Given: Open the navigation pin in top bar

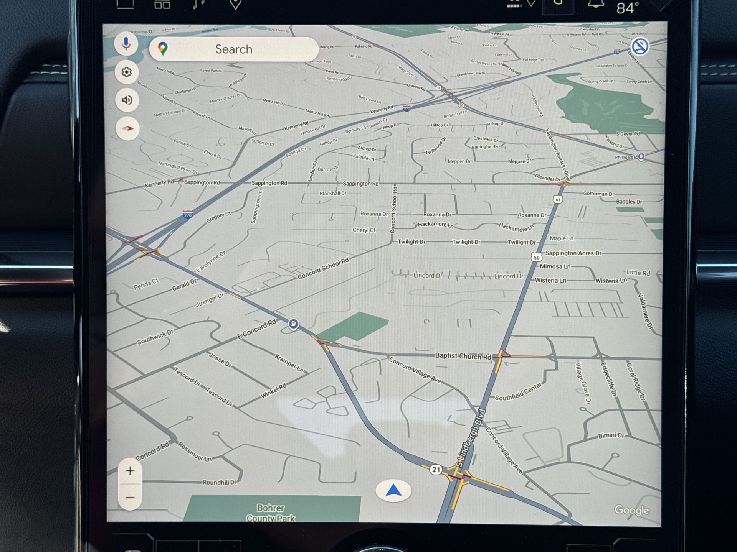Looking at the screenshot, I should coord(235,4).
